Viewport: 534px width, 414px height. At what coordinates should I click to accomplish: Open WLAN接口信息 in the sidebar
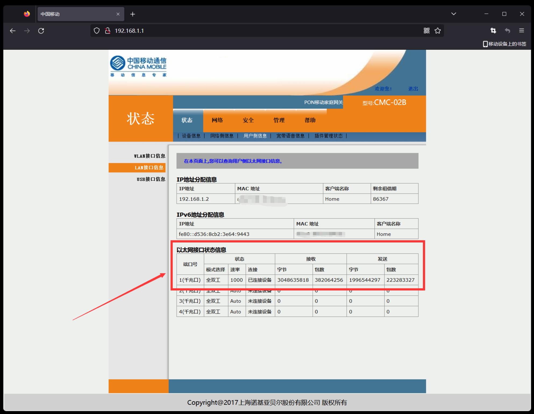(x=149, y=156)
